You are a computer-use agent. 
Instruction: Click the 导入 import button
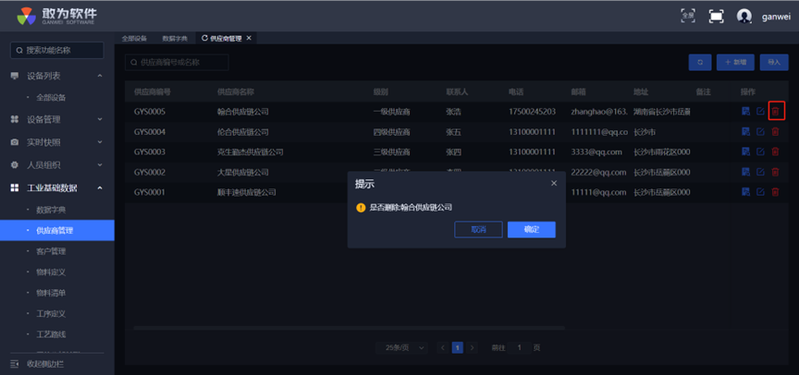[x=774, y=62]
